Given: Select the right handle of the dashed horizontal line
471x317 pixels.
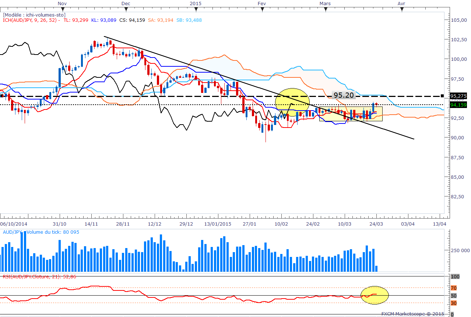Looking at the screenshot, I should coord(442,96).
